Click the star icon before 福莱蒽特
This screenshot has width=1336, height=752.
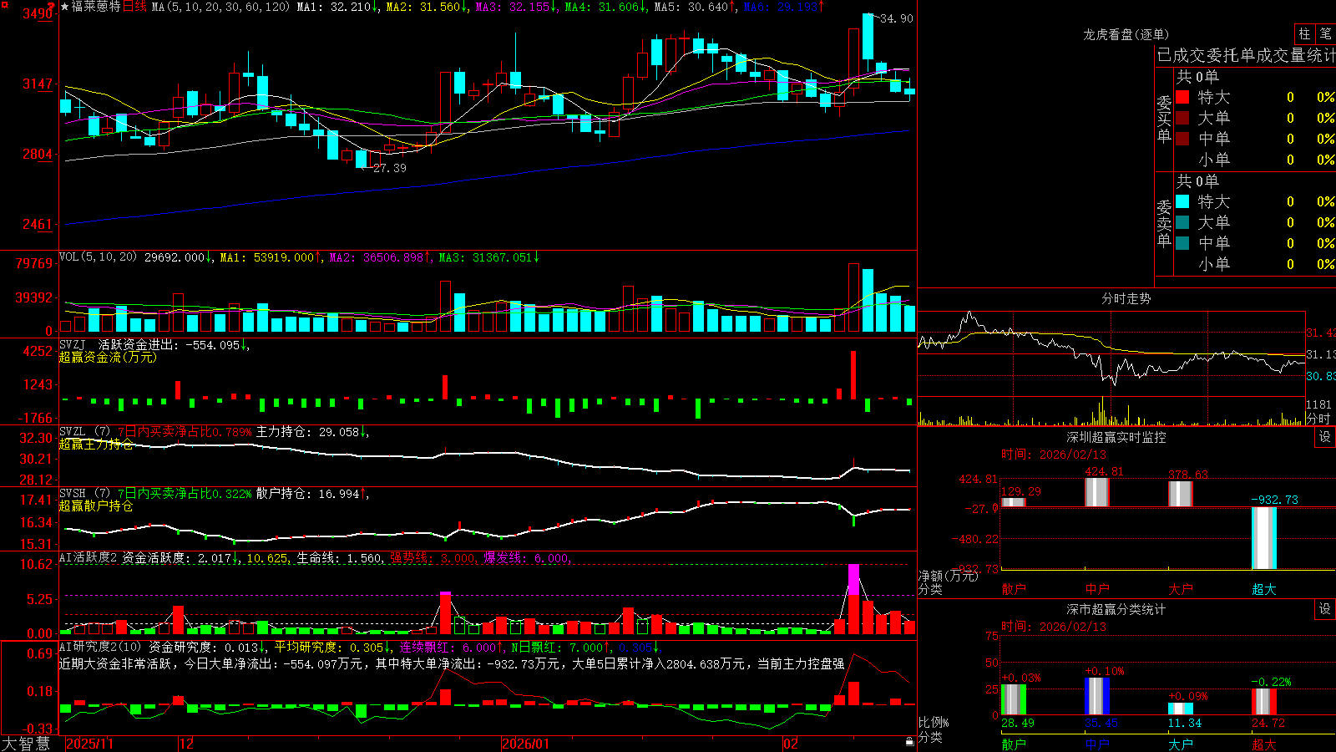pyautogui.click(x=64, y=7)
